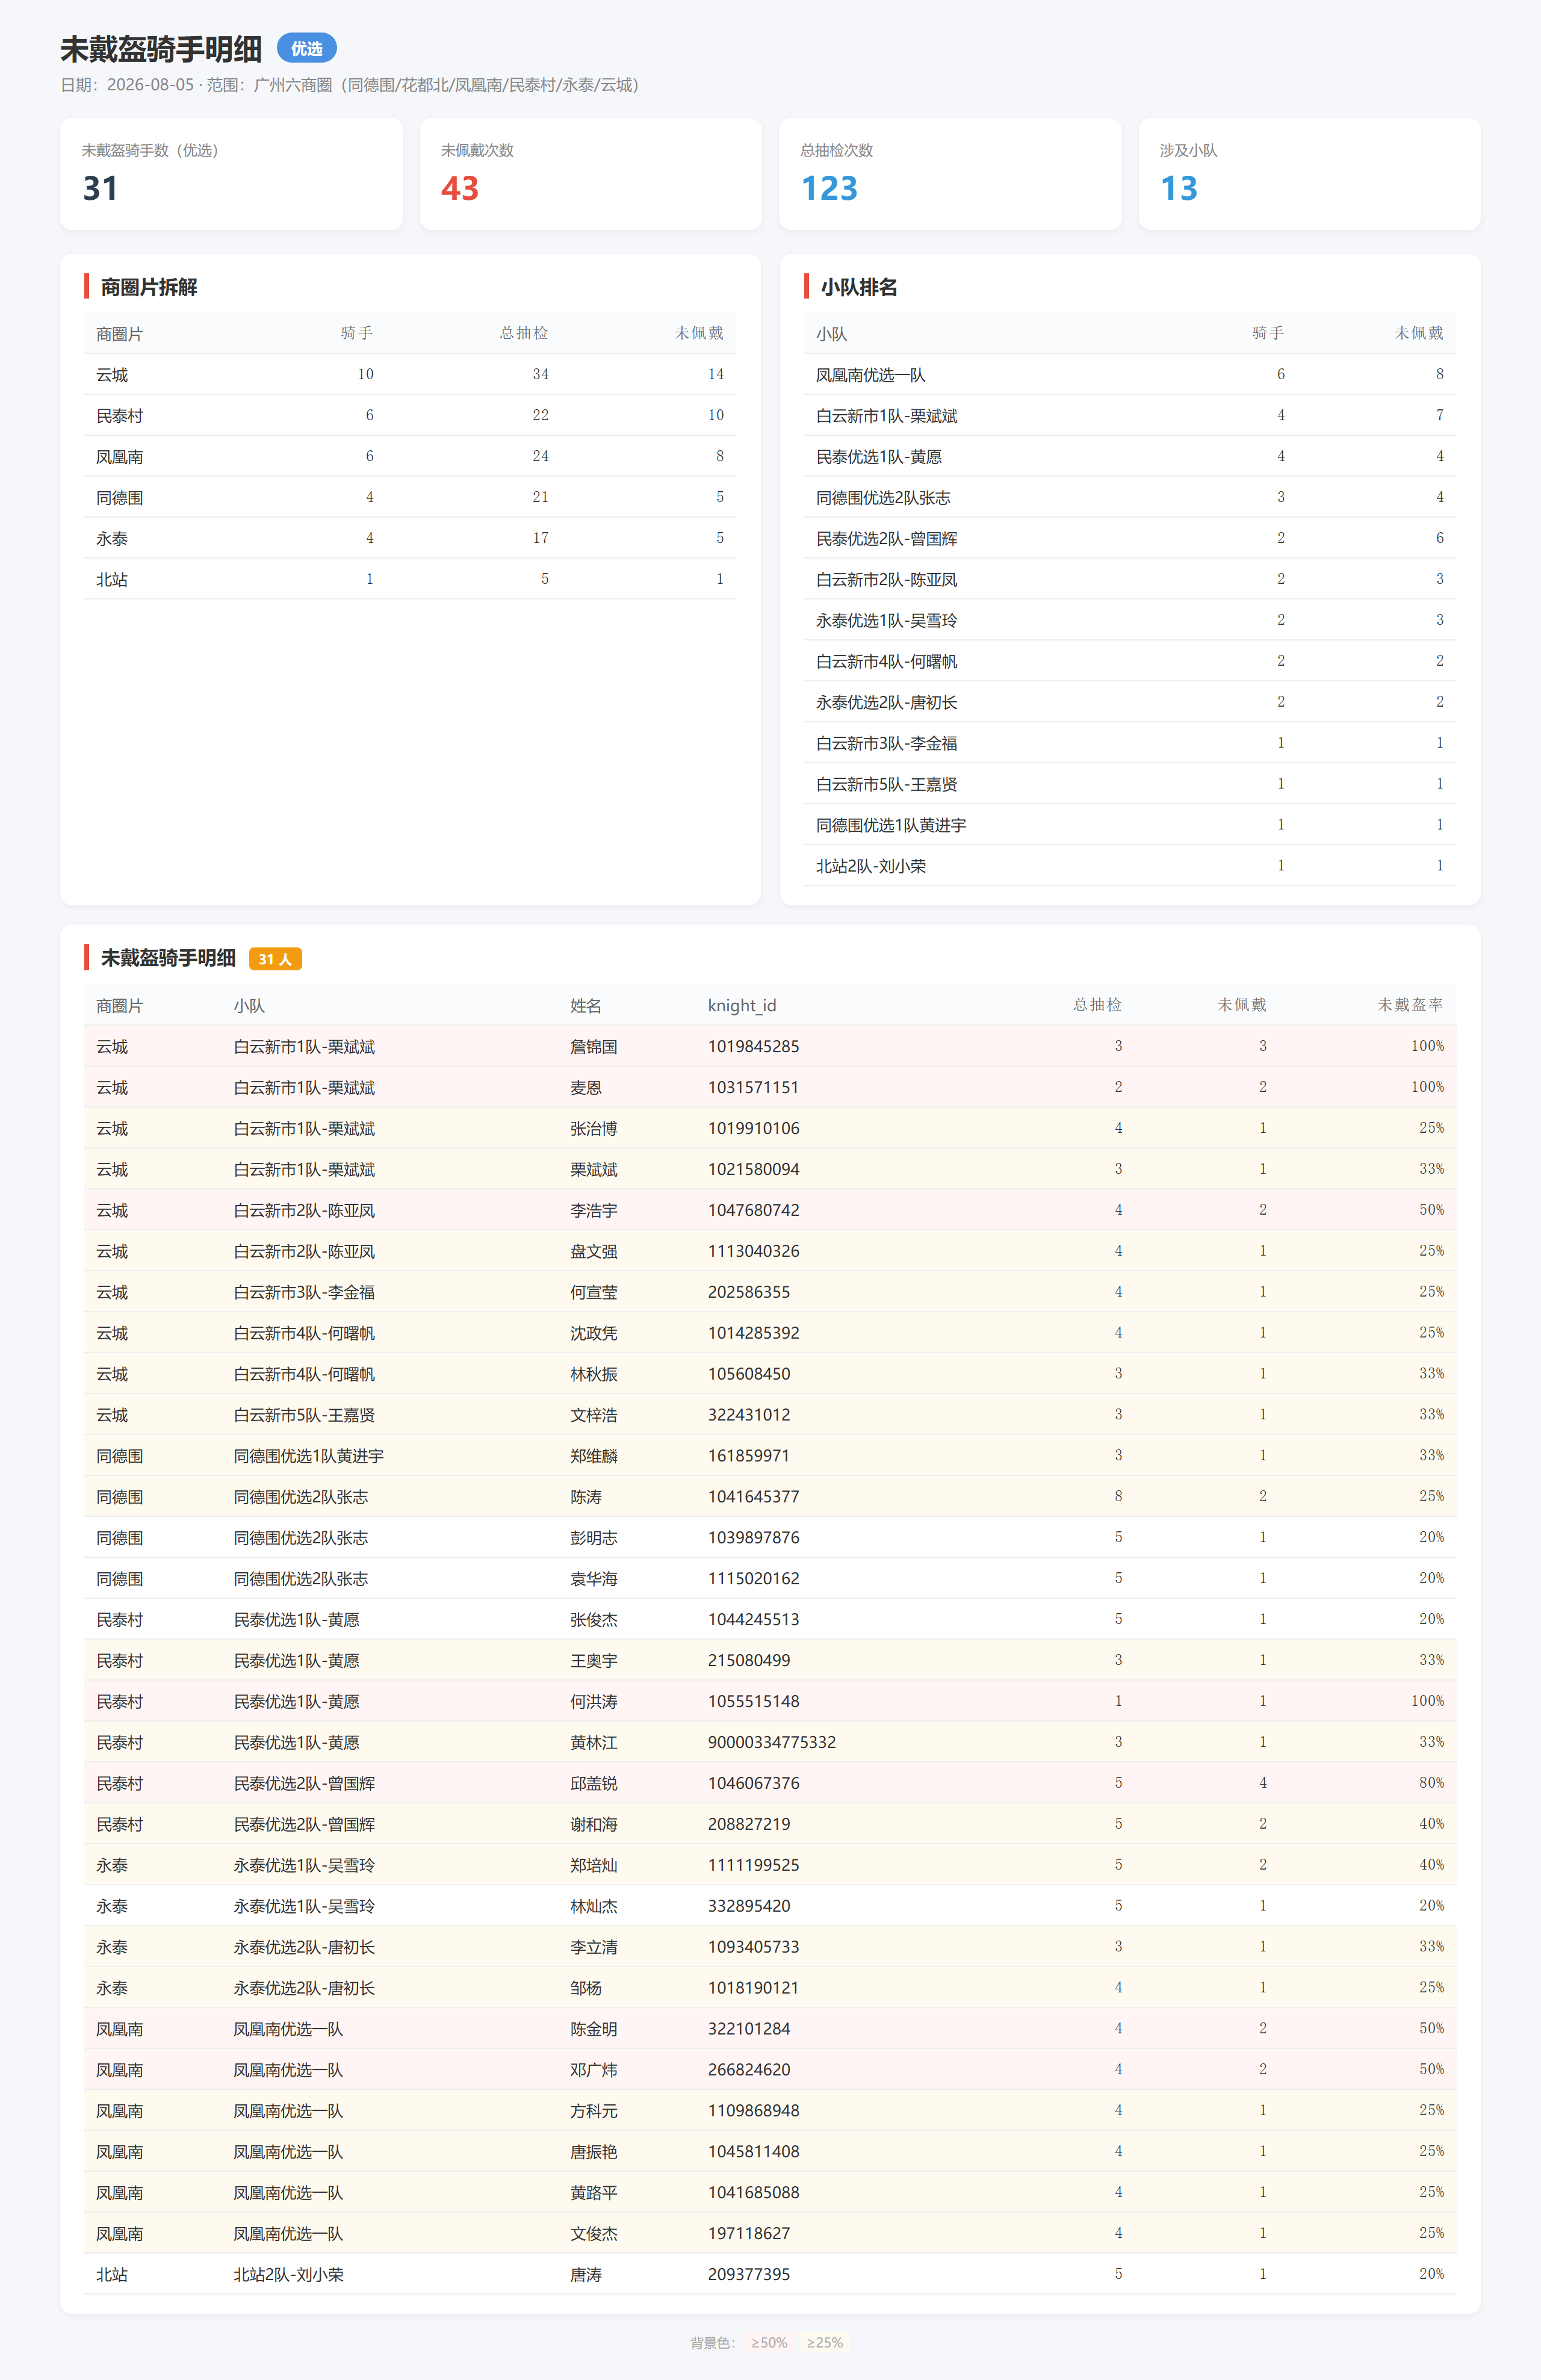Select rider name "邓广炜"
The height and width of the screenshot is (2380, 1541).
(x=594, y=2071)
